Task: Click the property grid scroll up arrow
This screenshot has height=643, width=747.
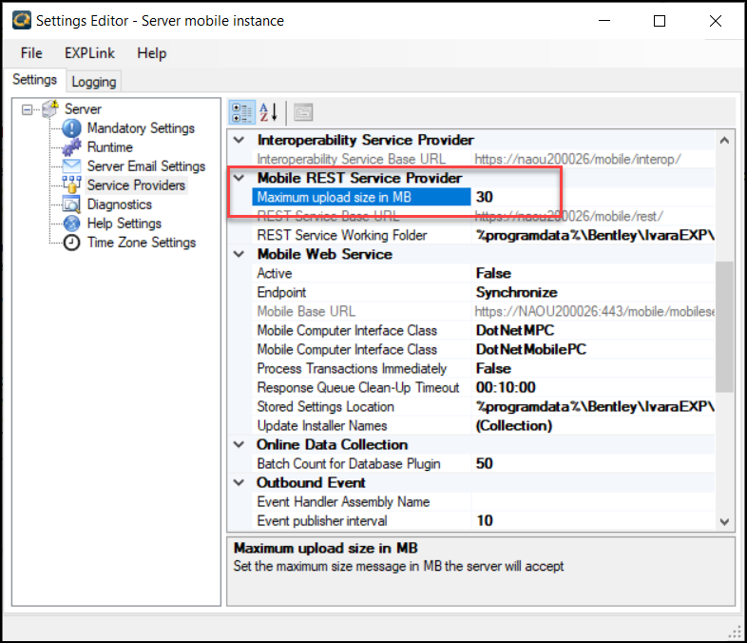Action: [724, 140]
